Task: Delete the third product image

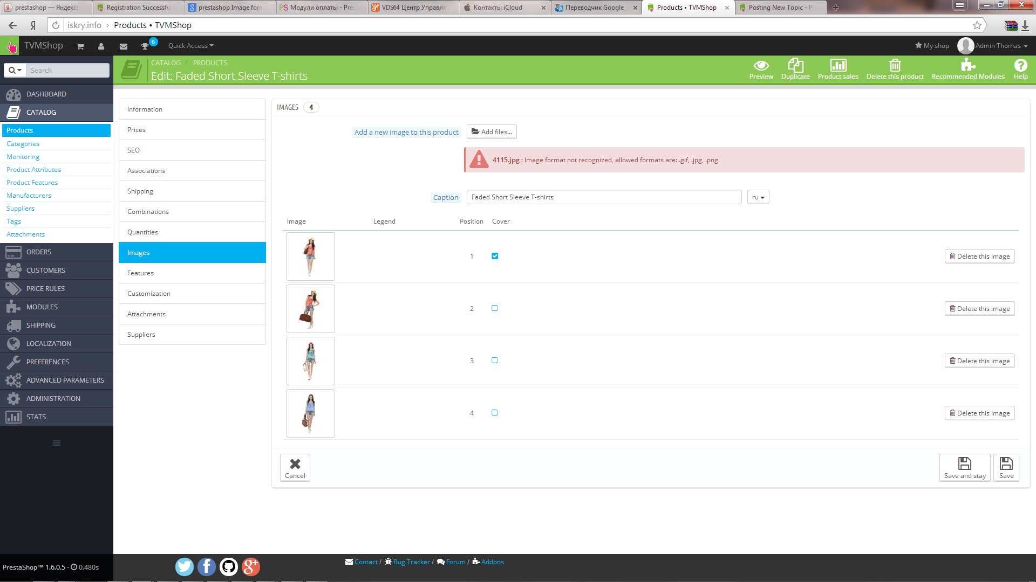Action: [979, 361]
